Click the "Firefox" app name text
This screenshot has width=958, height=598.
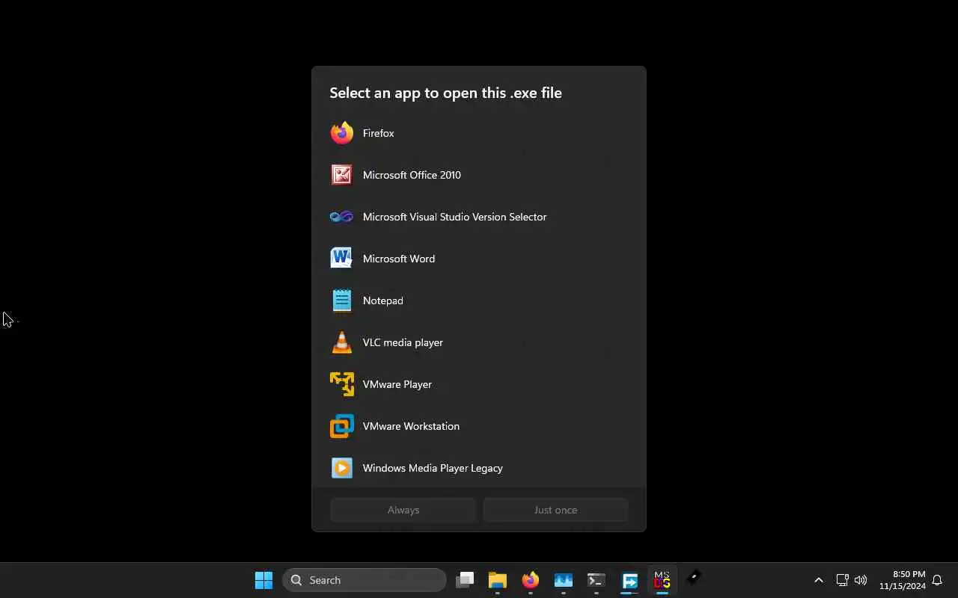(x=379, y=133)
